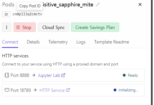The width and height of the screenshot is (154, 105).
Task: Select pod ID text cn0pll3q2cmctv
Action: pyautogui.click(x=27, y=14)
